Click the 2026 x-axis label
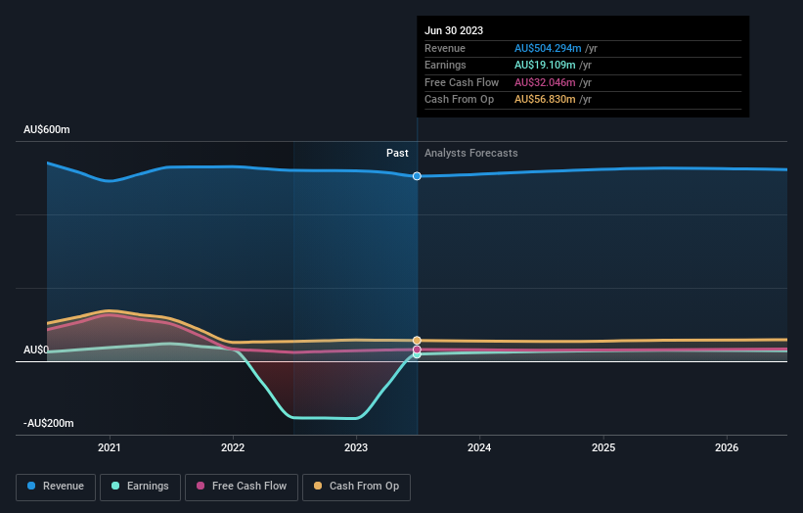Viewport: 803px width, 513px height. (x=727, y=448)
